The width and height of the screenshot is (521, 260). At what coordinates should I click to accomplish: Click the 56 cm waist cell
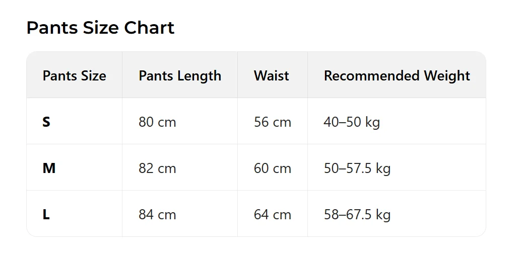[272, 122]
